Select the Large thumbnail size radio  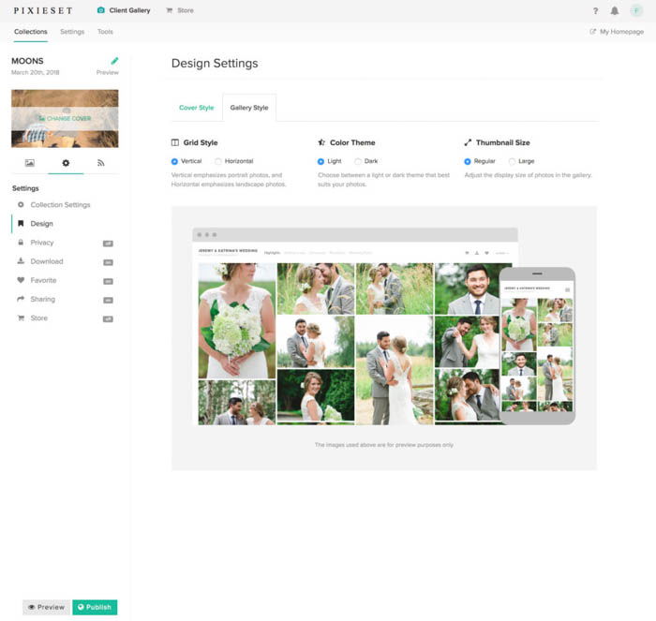(x=512, y=161)
